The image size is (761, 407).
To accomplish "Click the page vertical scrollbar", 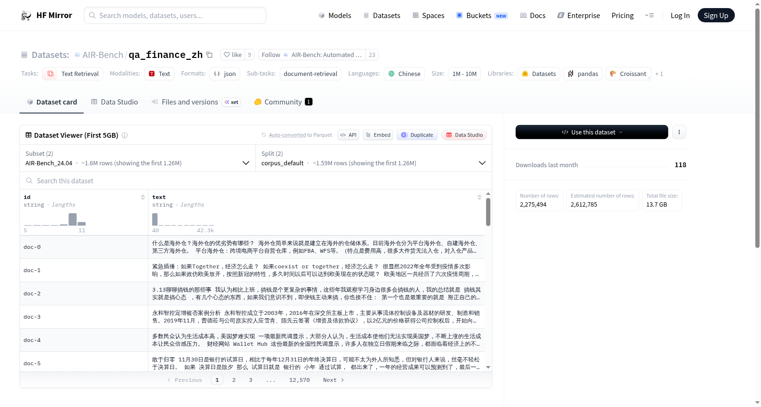I will (x=757, y=128).
